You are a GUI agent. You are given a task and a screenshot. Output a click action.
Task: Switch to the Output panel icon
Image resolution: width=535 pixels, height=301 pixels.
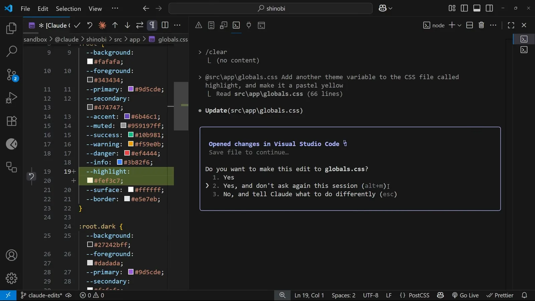click(211, 25)
